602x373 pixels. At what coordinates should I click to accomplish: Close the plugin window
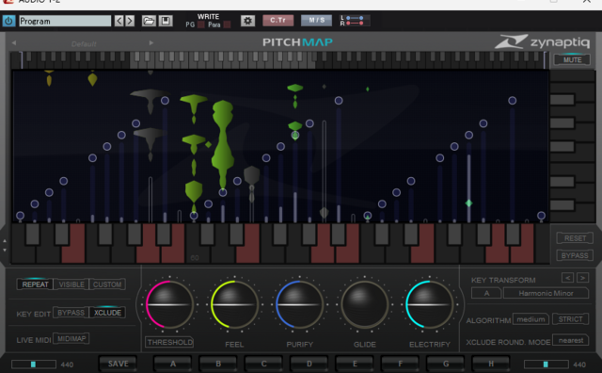(x=587, y=2)
